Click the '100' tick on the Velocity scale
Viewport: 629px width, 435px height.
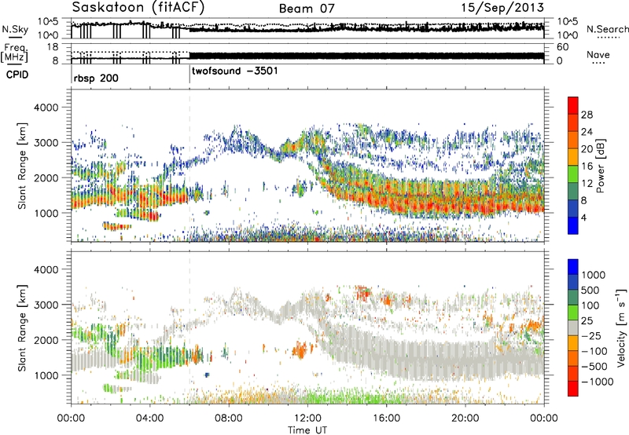click(590, 305)
